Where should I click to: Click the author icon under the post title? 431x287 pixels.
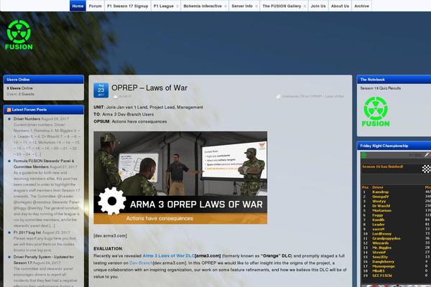click(x=116, y=96)
